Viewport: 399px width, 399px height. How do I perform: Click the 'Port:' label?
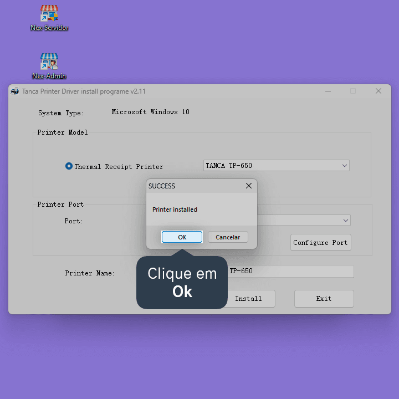coord(74,221)
